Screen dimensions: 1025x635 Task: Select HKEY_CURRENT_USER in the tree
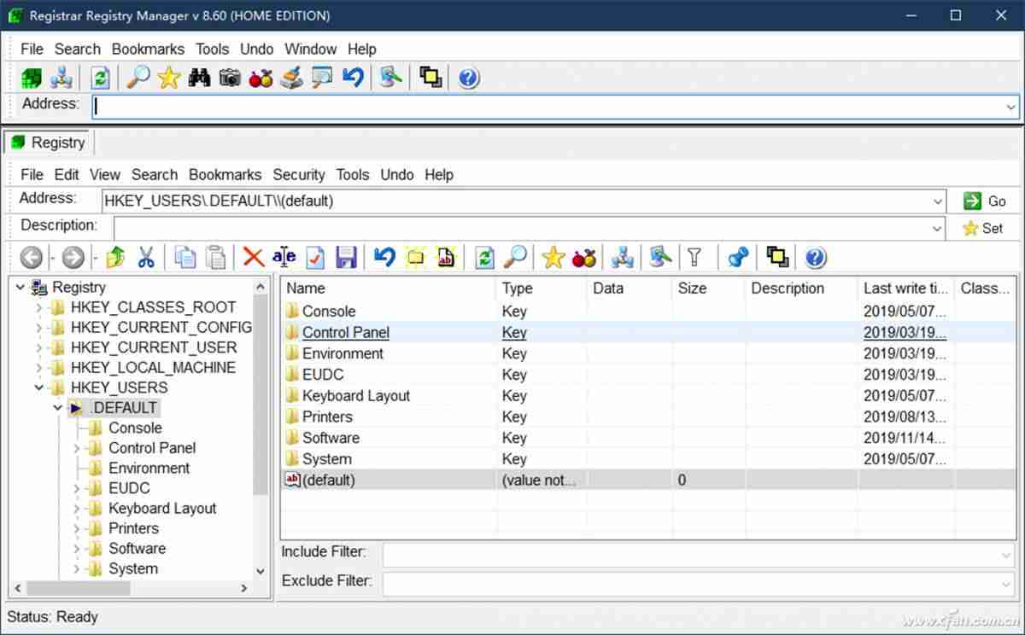click(154, 347)
